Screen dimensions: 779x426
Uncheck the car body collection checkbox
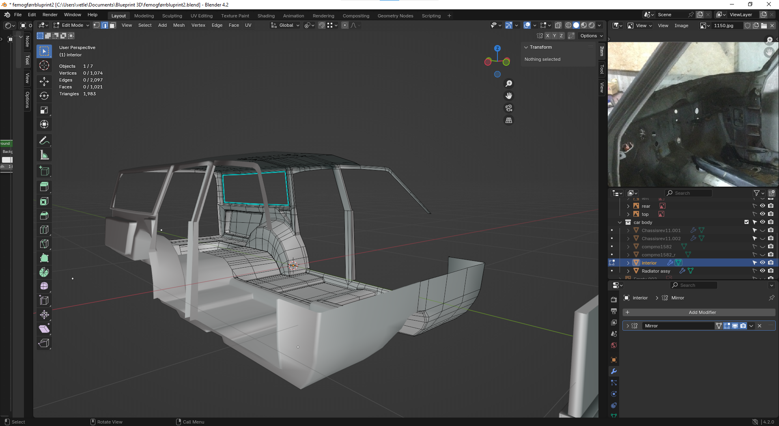tap(747, 222)
